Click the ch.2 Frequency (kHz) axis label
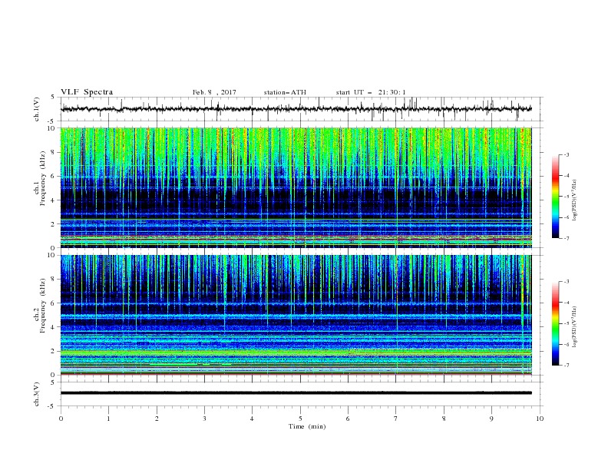 [39, 306]
